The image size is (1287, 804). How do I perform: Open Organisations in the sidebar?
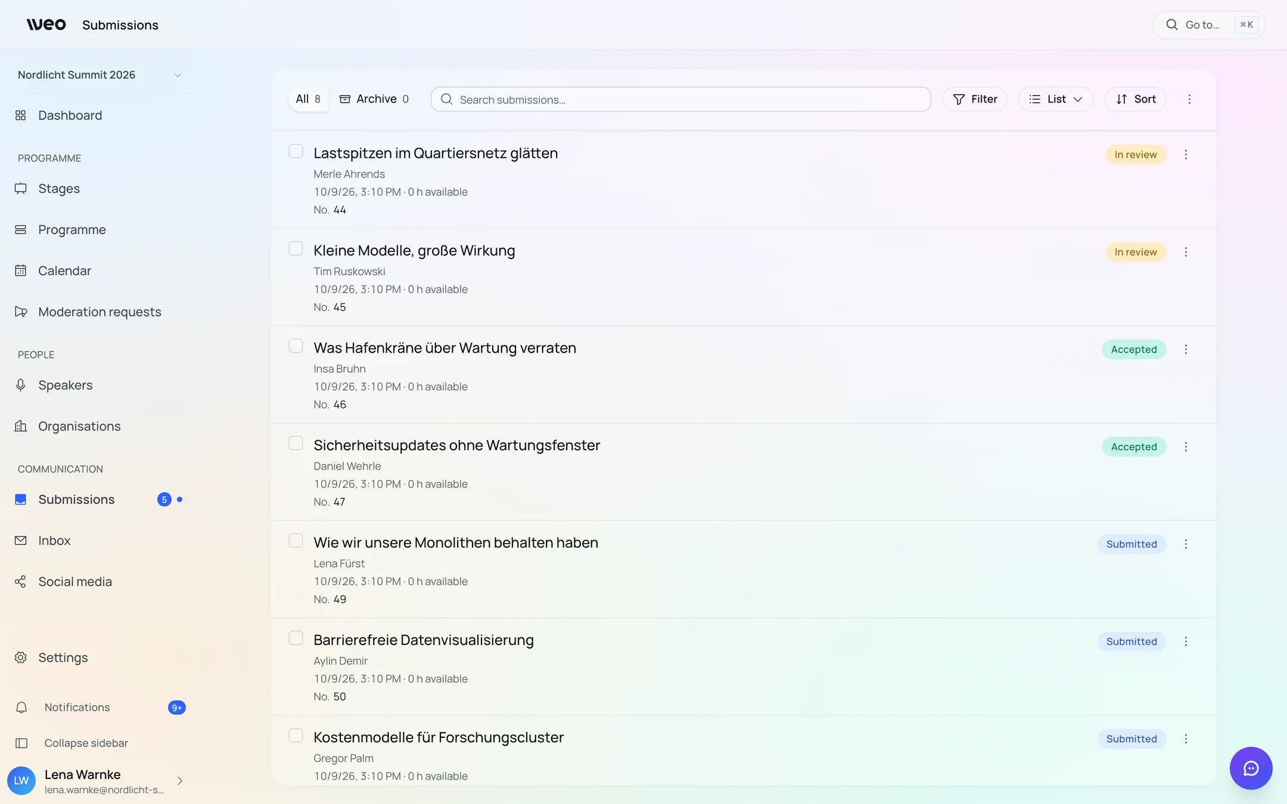99,426
